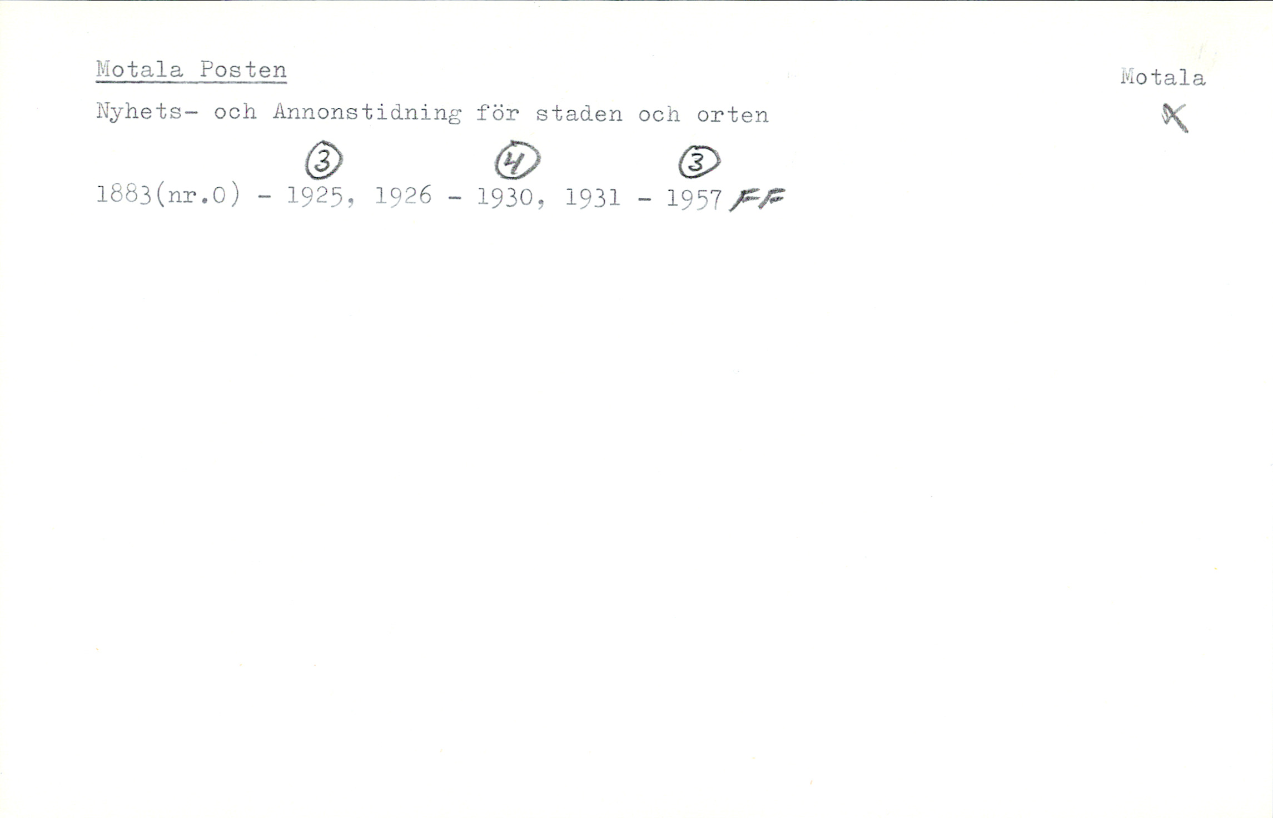Screen dimensions: 1273x818
Task: Click the circled 4 above 1930
Action: coord(517,160)
